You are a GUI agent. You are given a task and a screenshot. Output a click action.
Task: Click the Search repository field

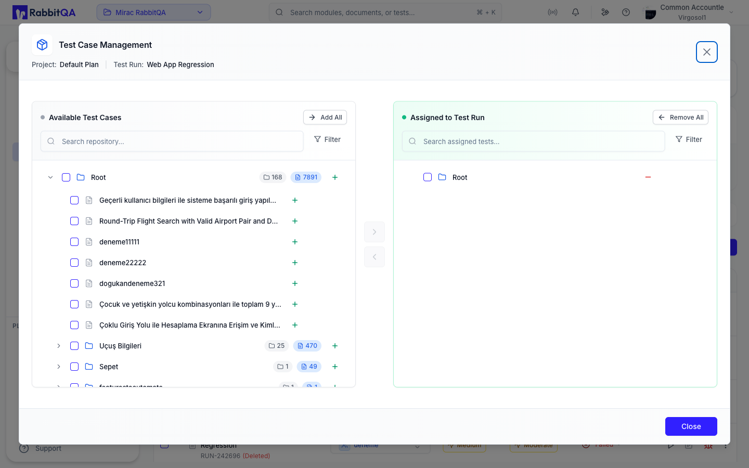pos(172,141)
